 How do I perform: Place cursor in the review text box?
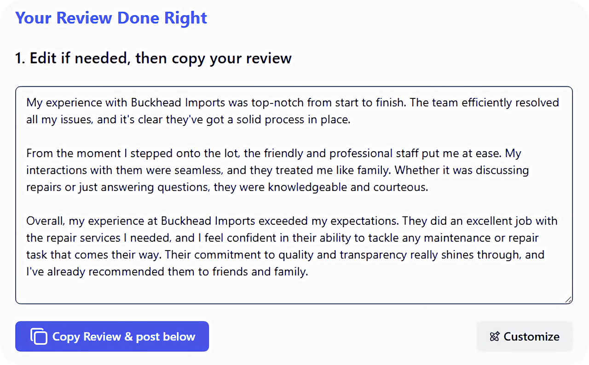294,195
